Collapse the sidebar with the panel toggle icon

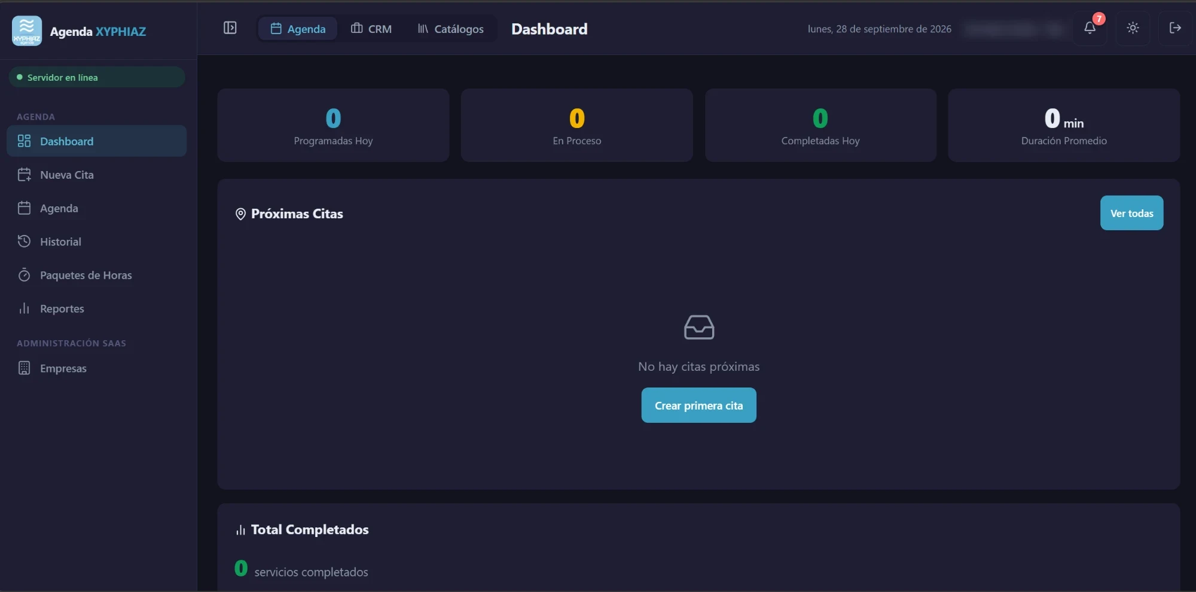[230, 28]
